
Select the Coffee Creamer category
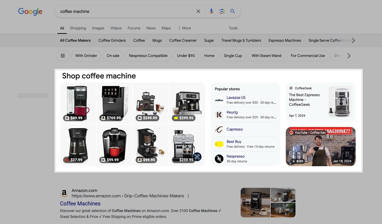click(x=183, y=40)
